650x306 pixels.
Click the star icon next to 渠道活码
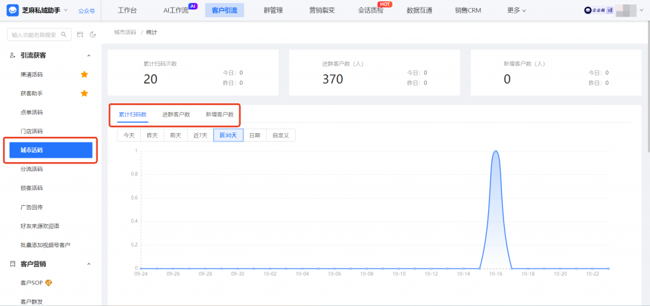click(x=84, y=75)
